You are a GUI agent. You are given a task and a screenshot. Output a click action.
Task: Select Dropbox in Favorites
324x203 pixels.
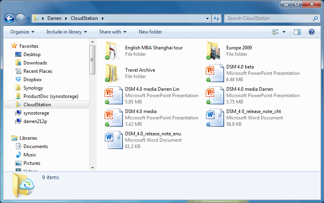tap(32, 80)
